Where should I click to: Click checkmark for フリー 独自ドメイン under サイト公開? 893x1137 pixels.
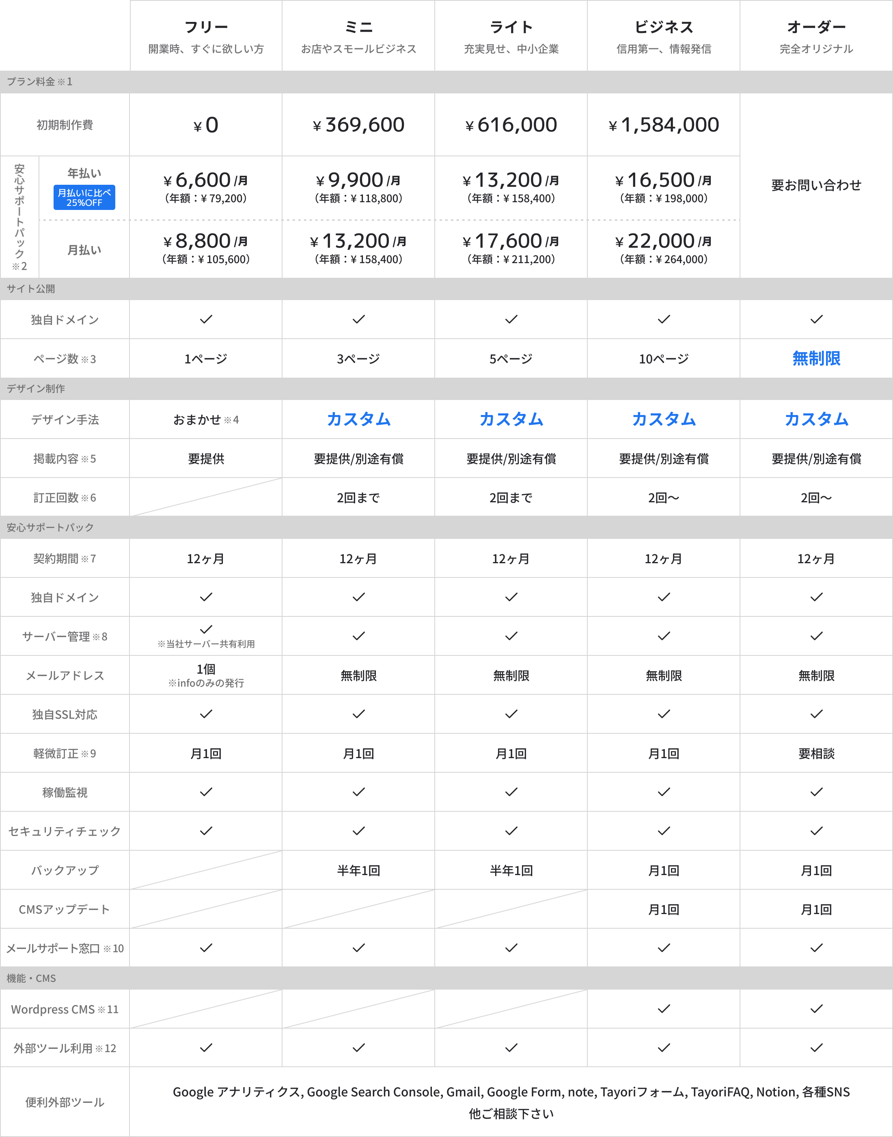coord(206,319)
